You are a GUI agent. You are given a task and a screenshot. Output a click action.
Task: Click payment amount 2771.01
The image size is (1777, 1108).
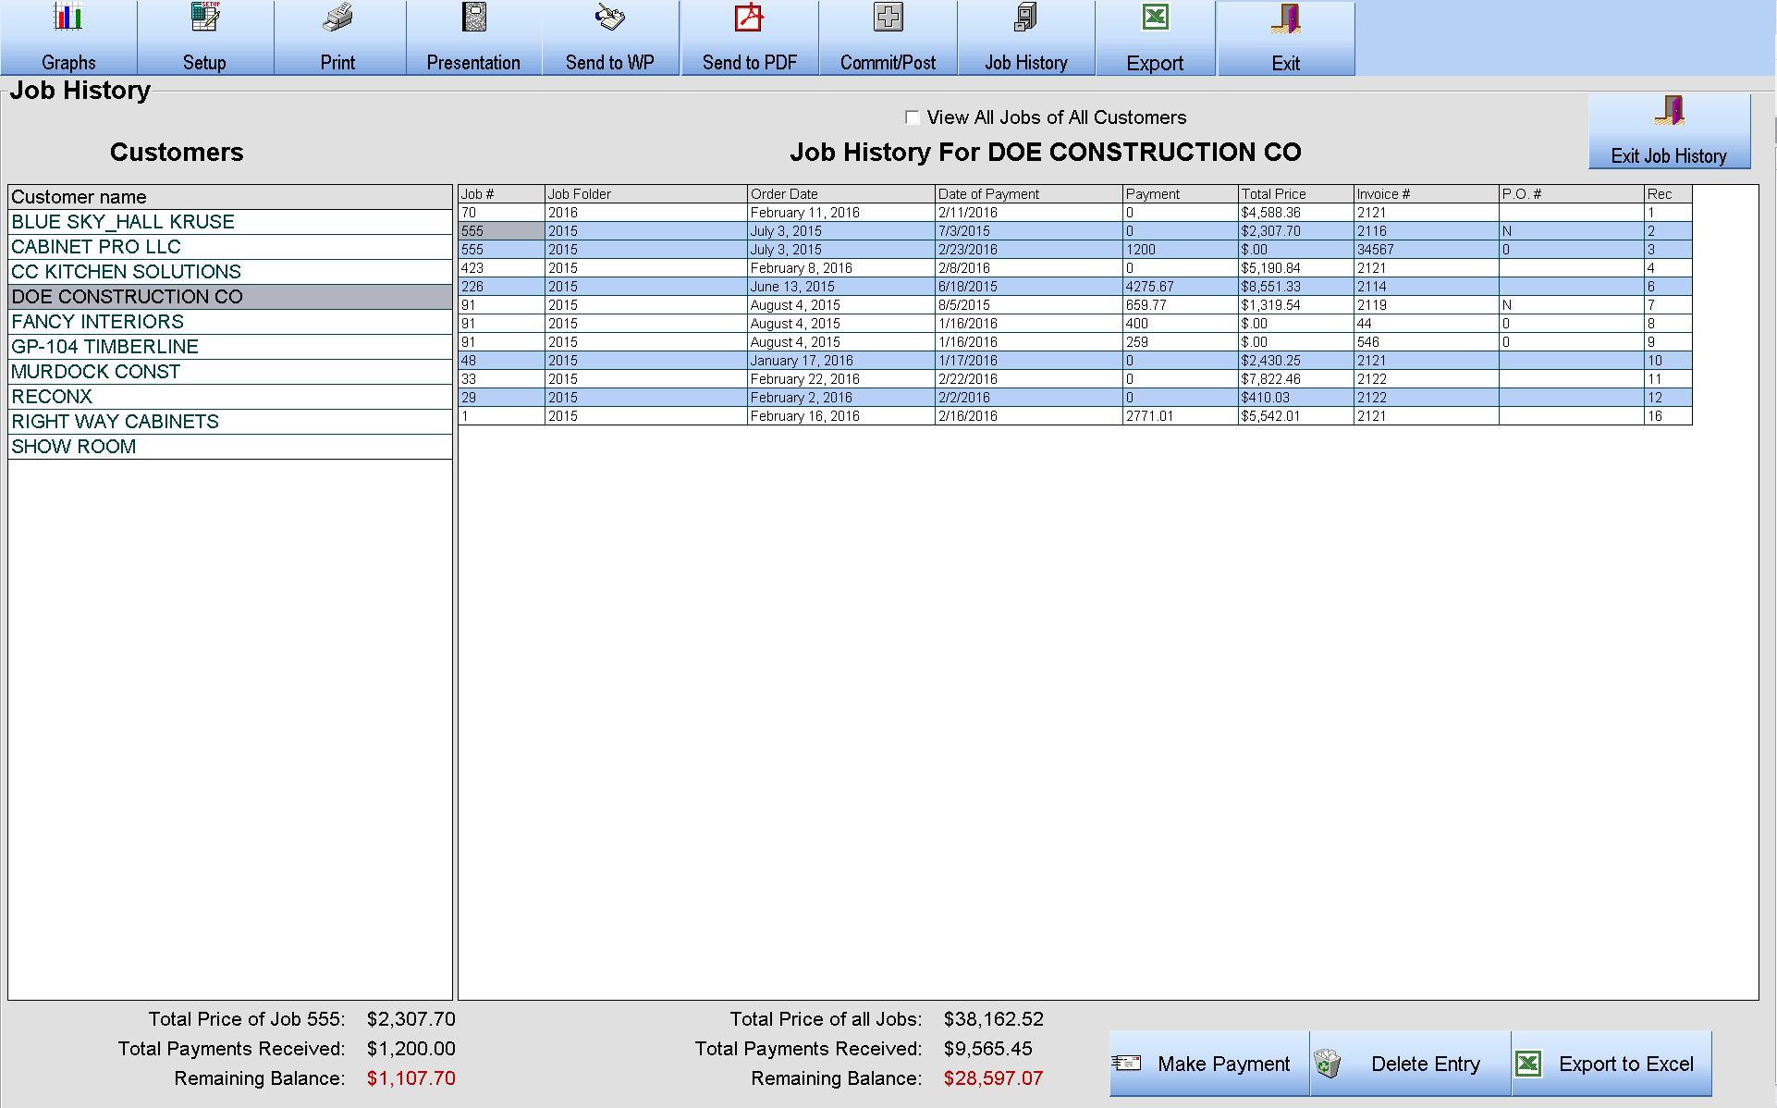1181,416
